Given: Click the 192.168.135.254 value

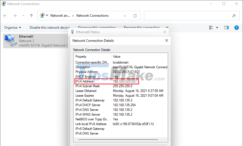Looking at the screenshot, I should (x=124, y=105).
